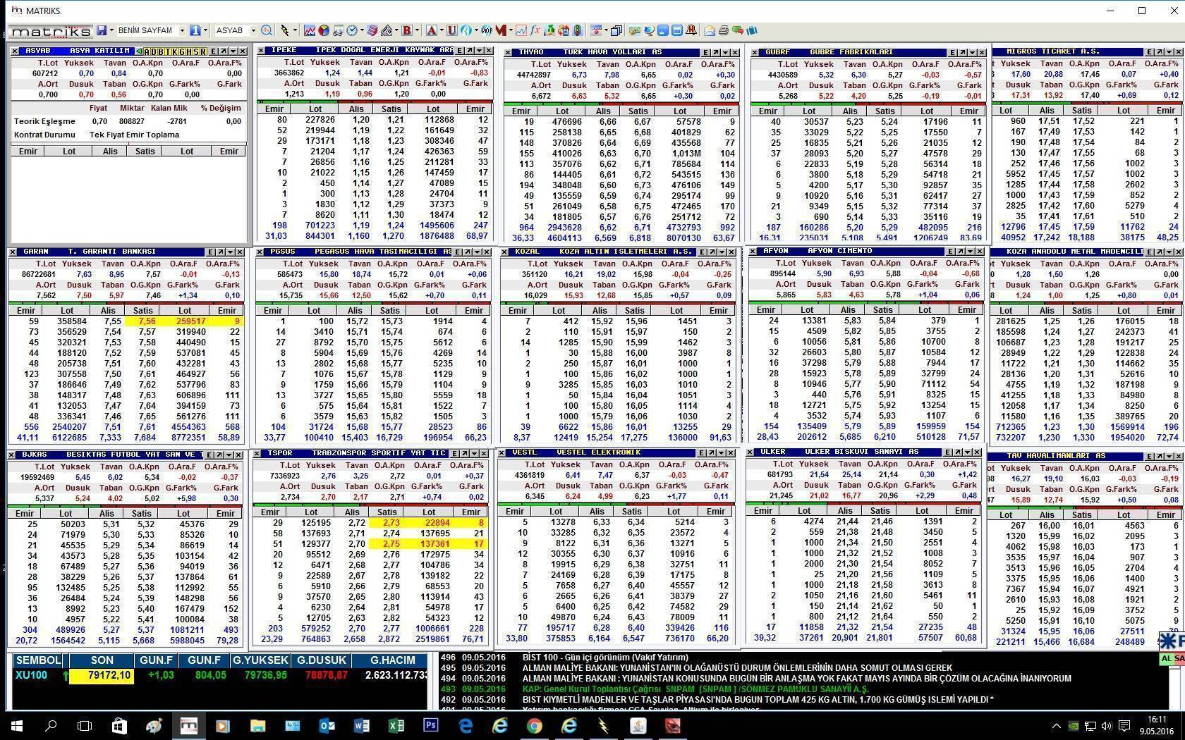Toggle the E button on THYAO panel

point(705,53)
